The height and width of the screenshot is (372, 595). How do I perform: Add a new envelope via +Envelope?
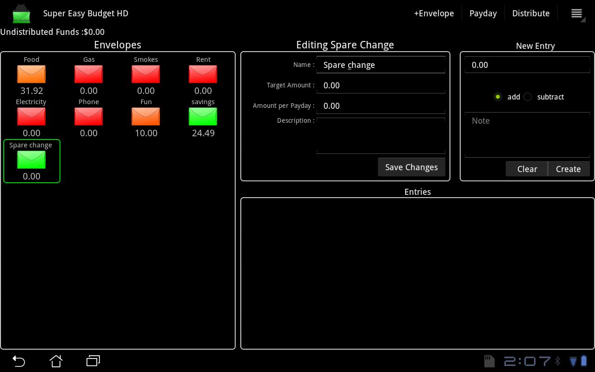pos(434,13)
